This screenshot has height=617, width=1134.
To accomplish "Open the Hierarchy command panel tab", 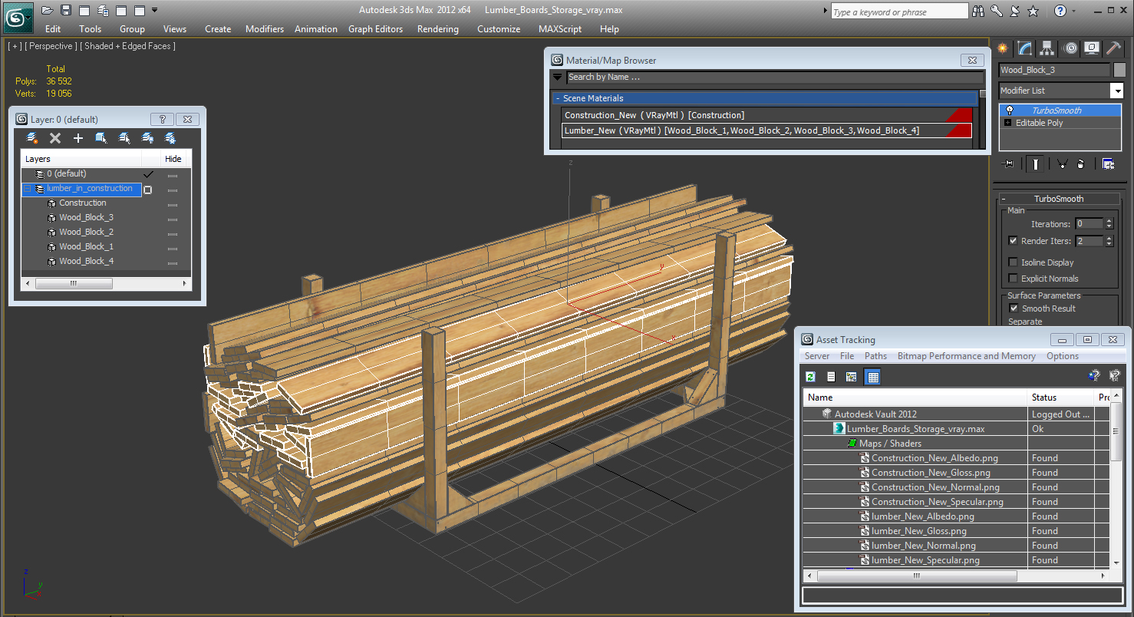I will [1047, 48].
